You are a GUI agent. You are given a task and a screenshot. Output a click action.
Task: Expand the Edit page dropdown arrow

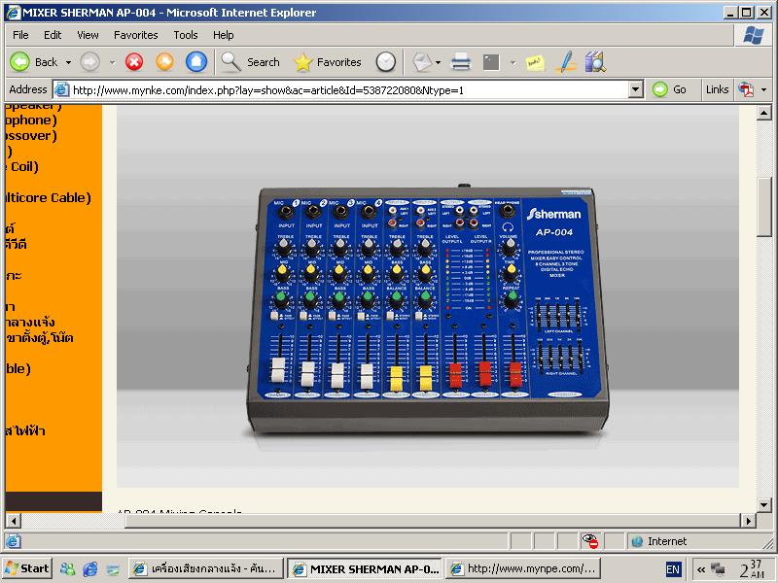pos(513,62)
